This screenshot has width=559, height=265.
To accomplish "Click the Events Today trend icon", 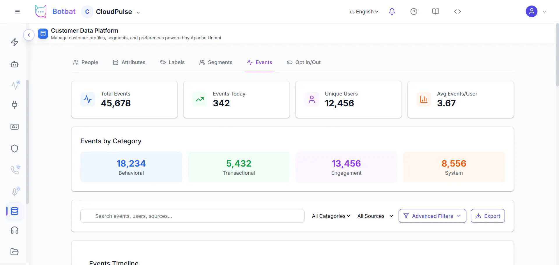I will pyautogui.click(x=200, y=100).
